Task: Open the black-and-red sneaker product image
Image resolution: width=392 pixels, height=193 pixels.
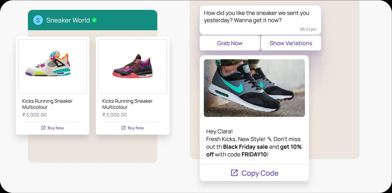Action: (132, 66)
